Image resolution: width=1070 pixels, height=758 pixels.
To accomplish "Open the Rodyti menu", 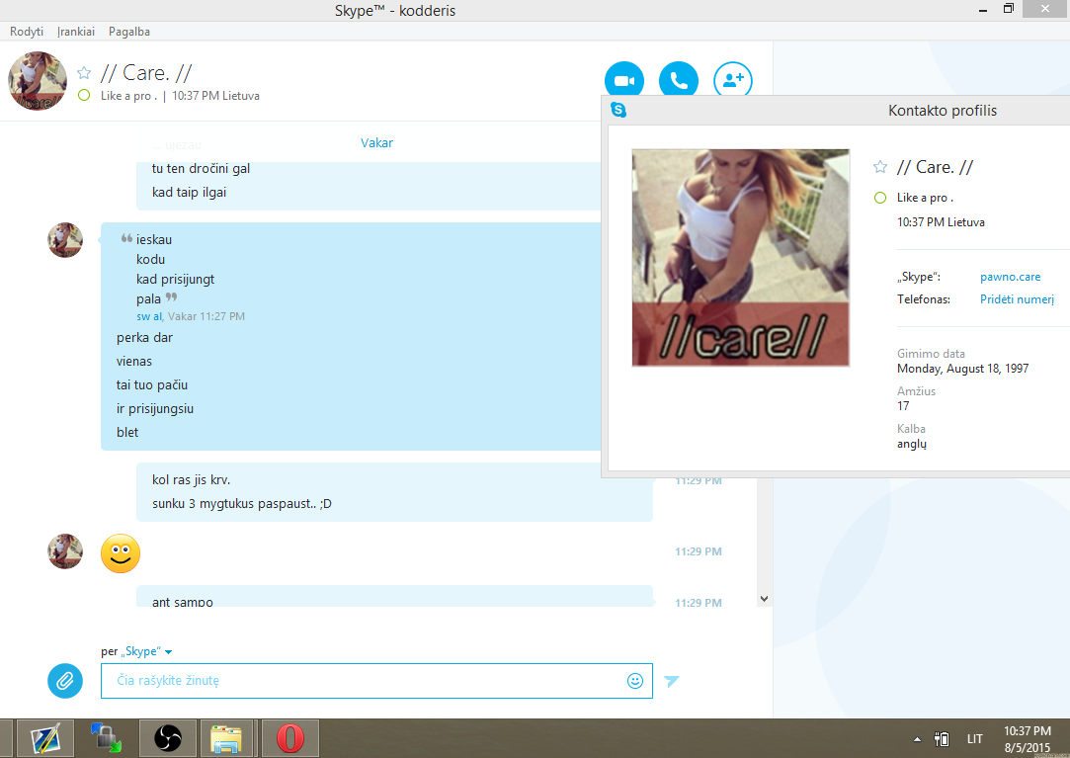I will (x=27, y=32).
